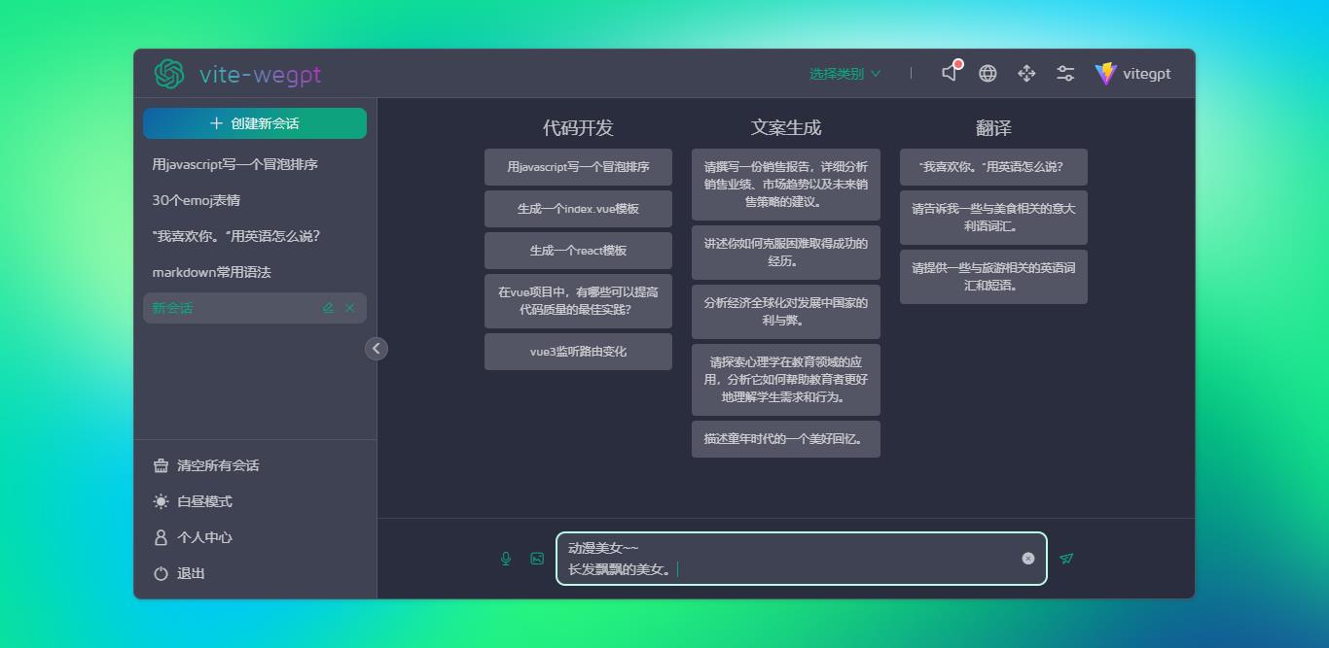Open settings via the sliders icon
Screen dimensions: 1329x648
(x=1065, y=73)
